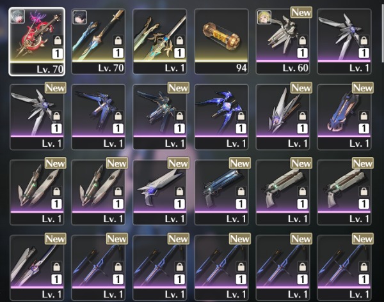Click the inventory scrollbar on the right edge
The image size is (384, 302).
click(x=383, y=31)
